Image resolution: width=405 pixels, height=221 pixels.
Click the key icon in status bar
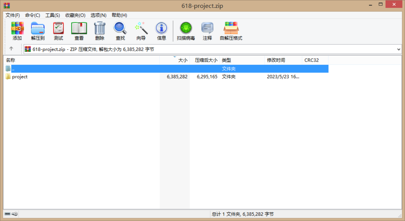(15, 214)
